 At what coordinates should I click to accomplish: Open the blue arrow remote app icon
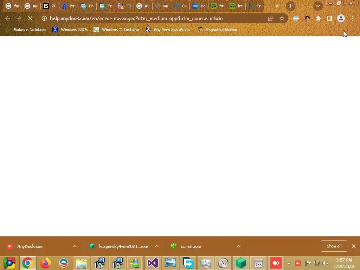point(188,263)
